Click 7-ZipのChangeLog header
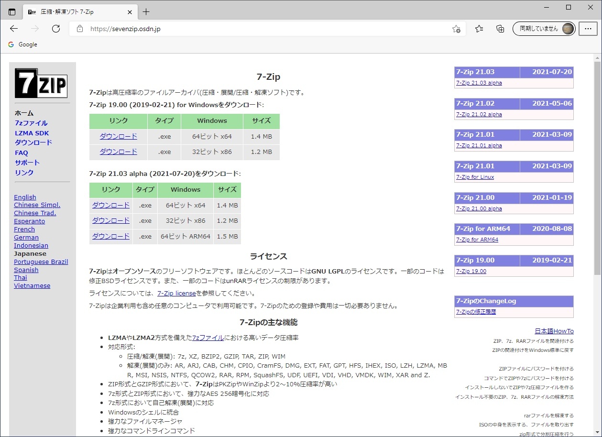This screenshot has width=602, height=437. tap(514, 301)
